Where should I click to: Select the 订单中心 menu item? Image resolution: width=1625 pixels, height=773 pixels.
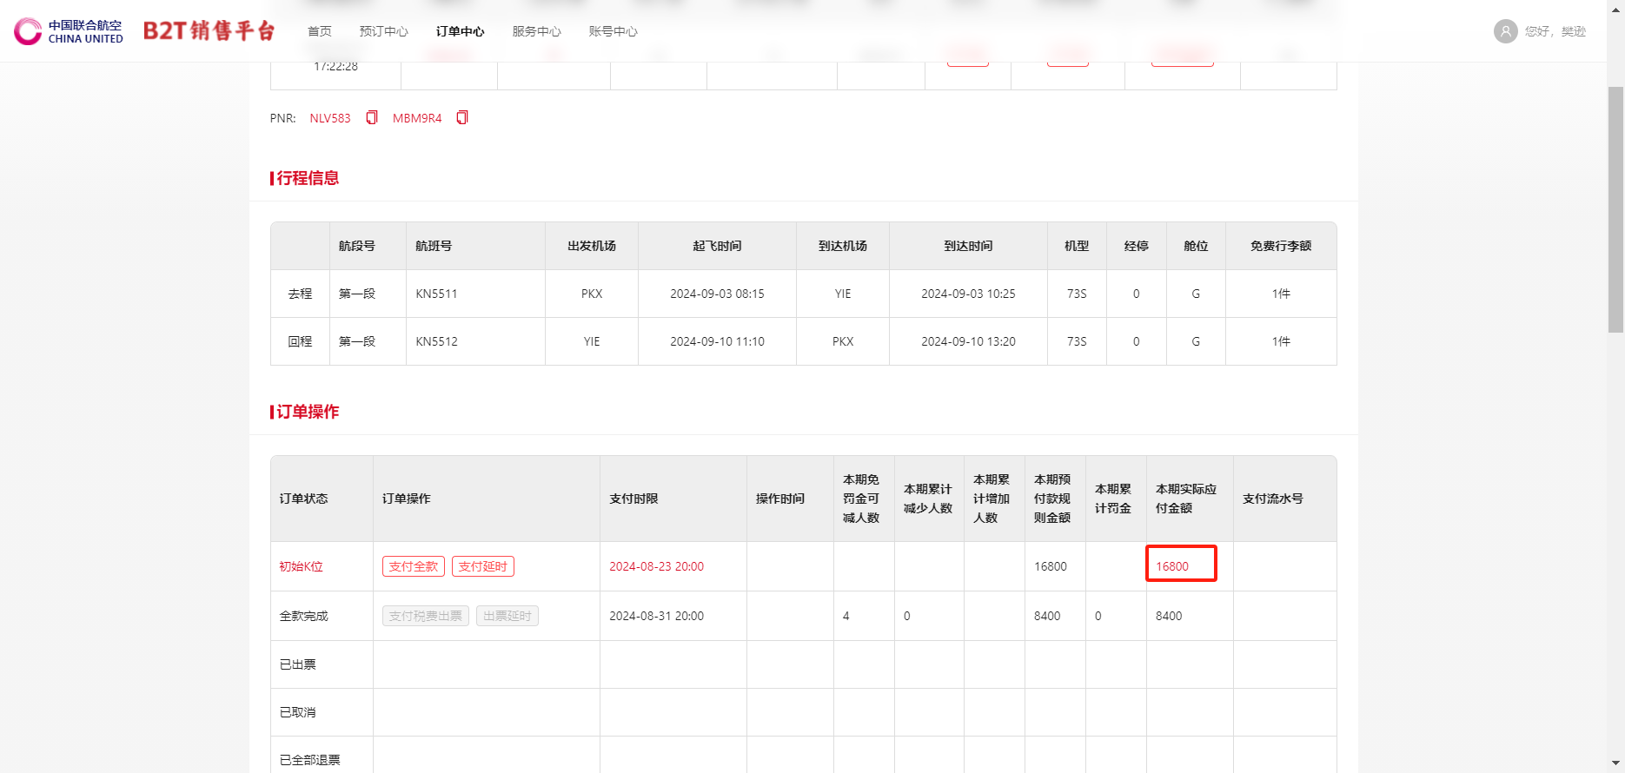pos(460,31)
